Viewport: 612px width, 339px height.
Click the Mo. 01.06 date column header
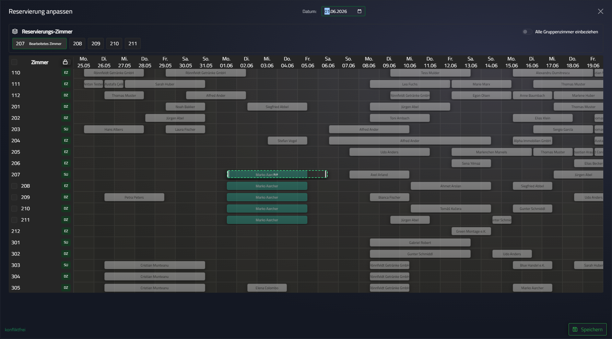point(226,62)
